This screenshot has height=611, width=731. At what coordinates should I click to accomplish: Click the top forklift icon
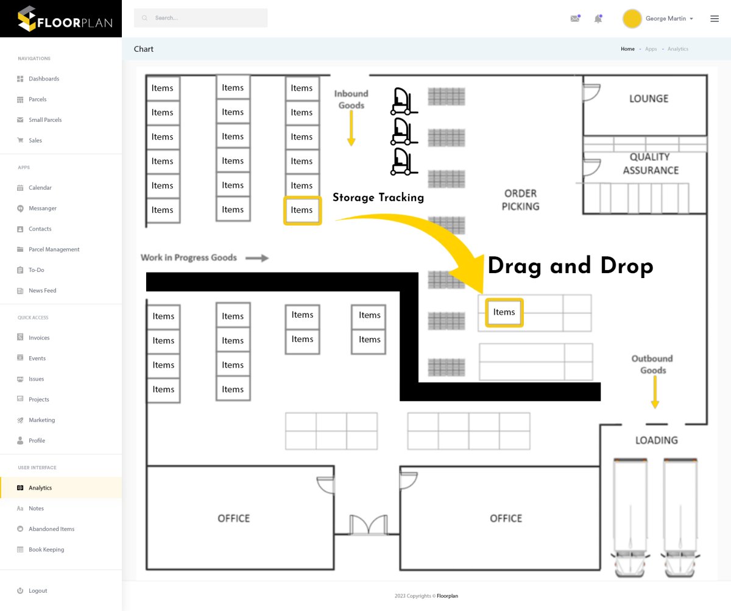[401, 101]
